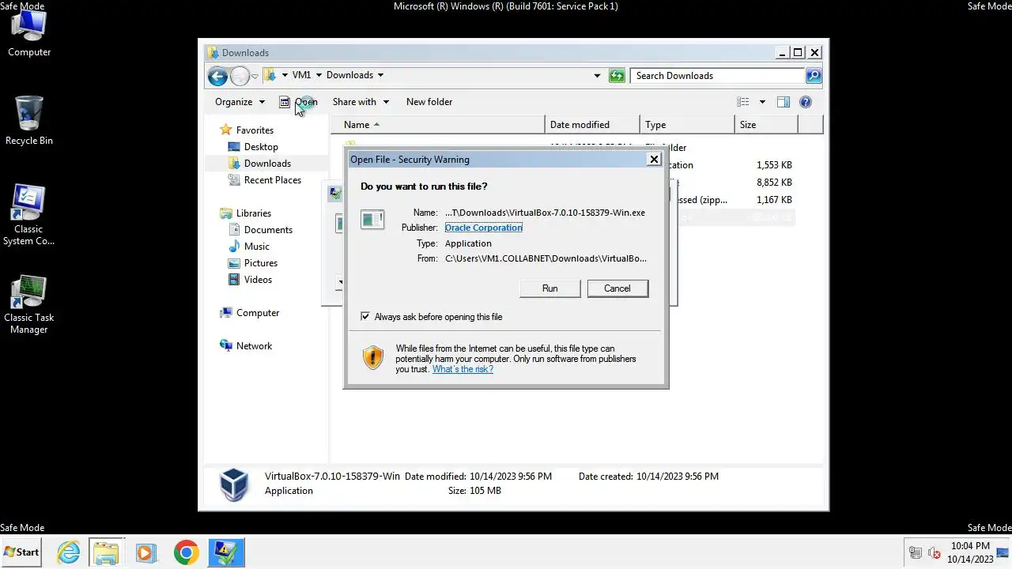Click the taskbar clock showing 10:04 PM
This screenshot has height=569, width=1012.
click(970, 552)
